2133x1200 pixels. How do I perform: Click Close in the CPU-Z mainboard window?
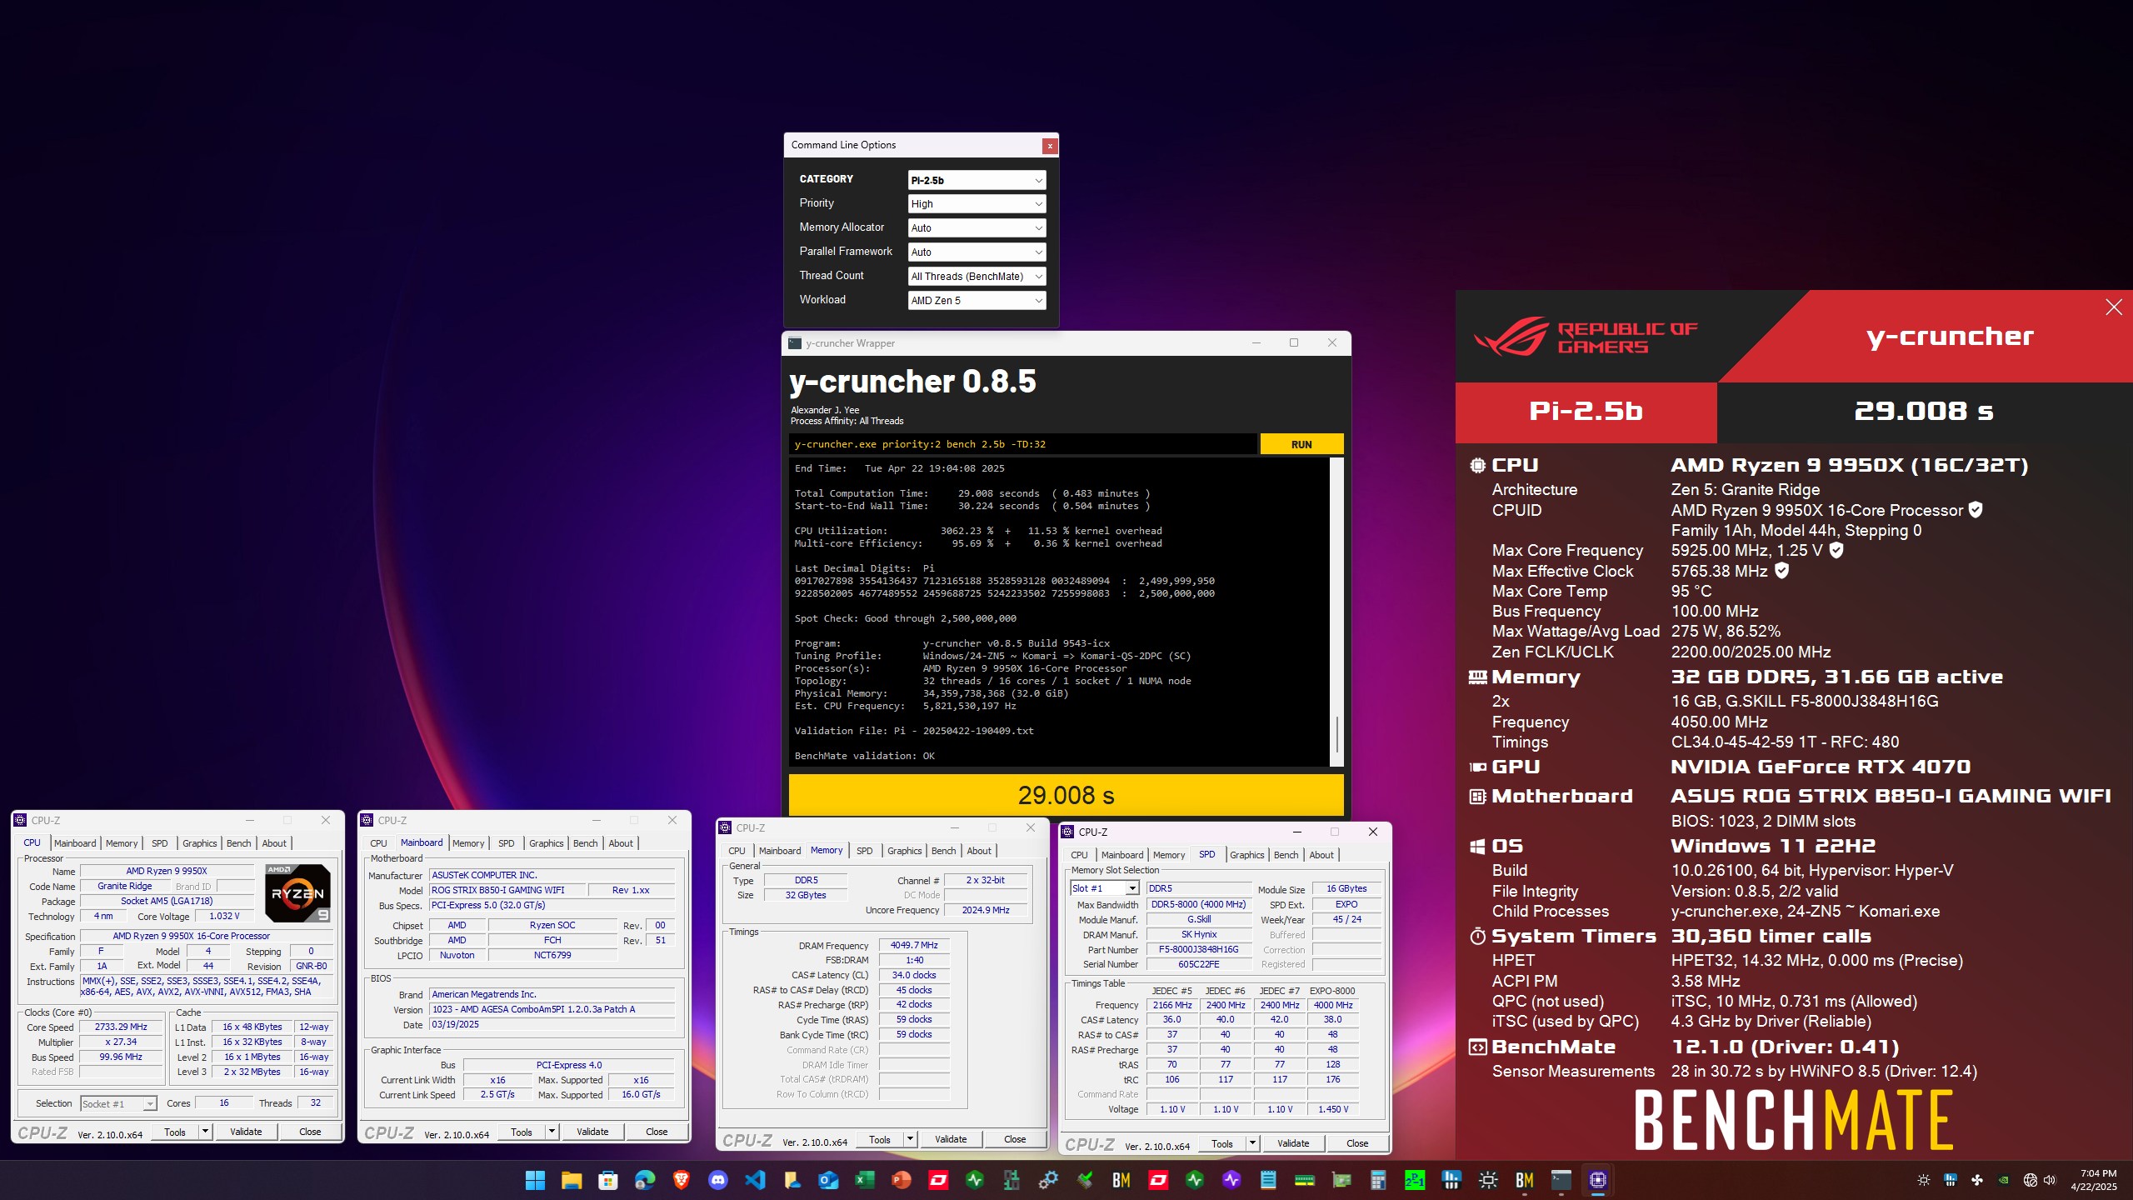click(x=657, y=1132)
